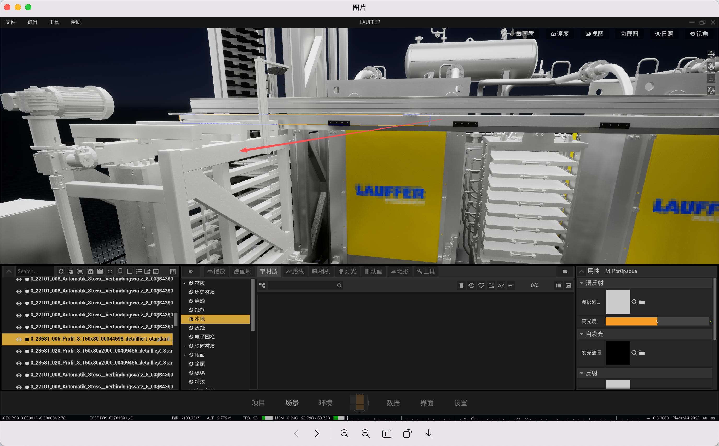Click the inward-arrows collapse icon

coord(110,271)
